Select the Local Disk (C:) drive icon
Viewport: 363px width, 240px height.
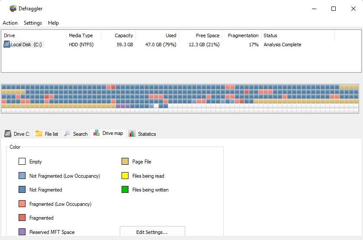[7, 44]
